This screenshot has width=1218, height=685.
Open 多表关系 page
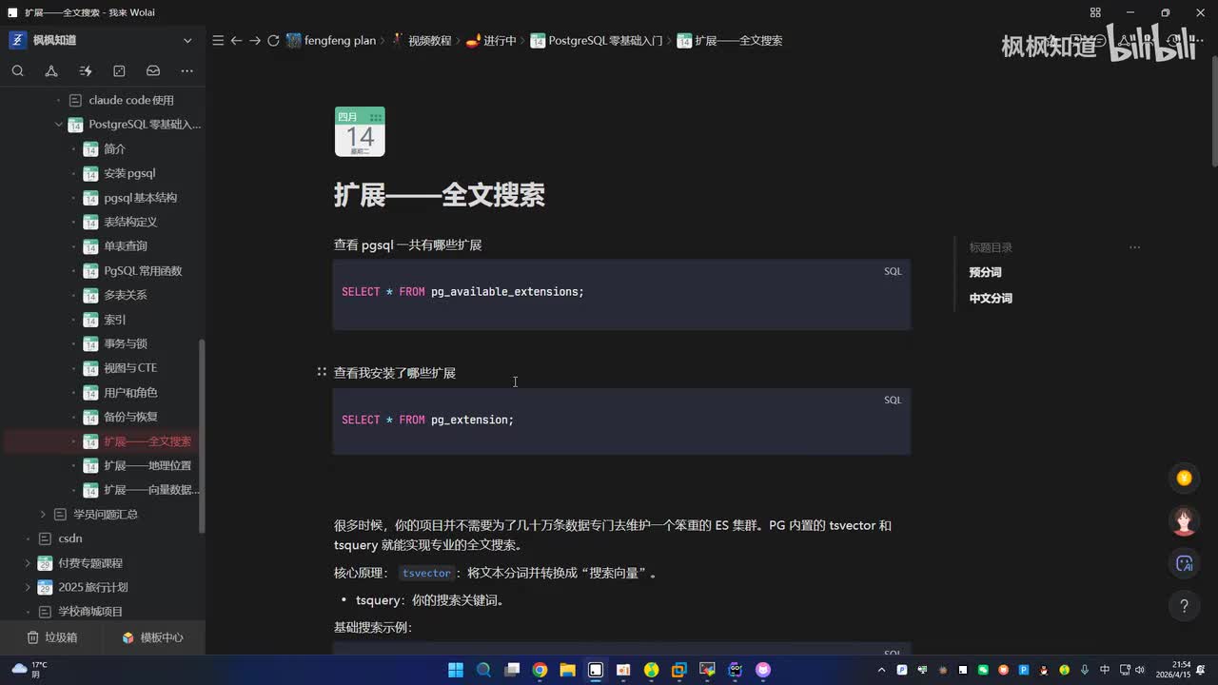point(128,295)
